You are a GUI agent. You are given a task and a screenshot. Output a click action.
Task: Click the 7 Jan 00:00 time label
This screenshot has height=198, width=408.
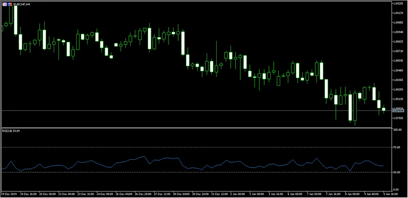point(314,194)
